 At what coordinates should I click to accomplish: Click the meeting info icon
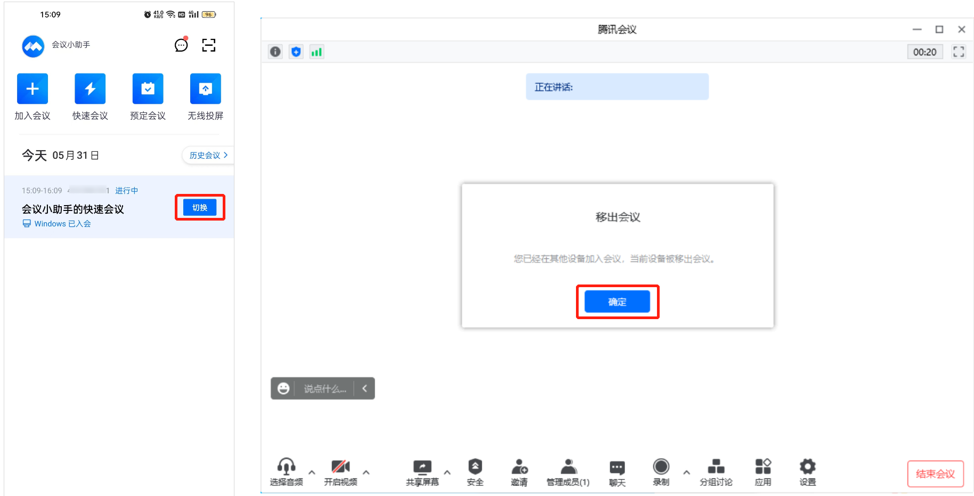tap(275, 52)
